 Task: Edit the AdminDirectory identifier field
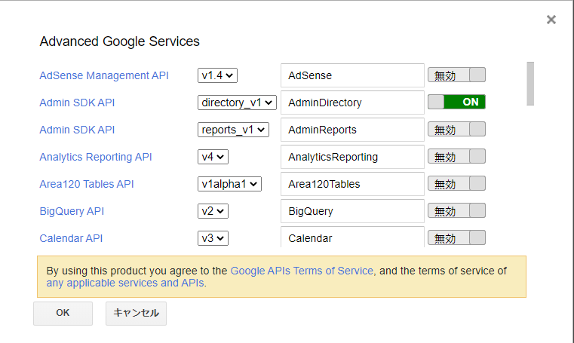(x=352, y=103)
